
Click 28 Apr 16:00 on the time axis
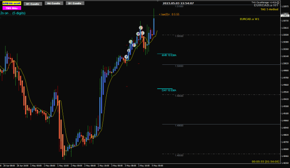coord(23,166)
